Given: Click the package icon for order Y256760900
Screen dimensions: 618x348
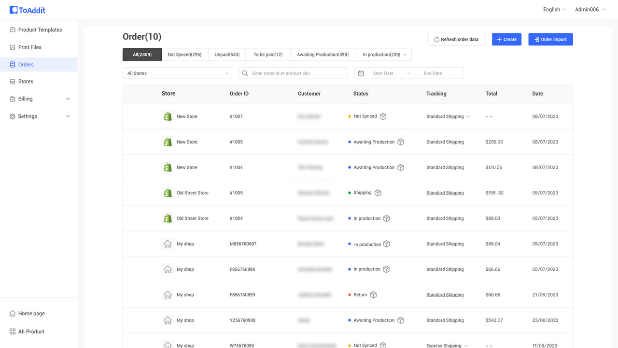Looking at the screenshot, I should (401, 320).
